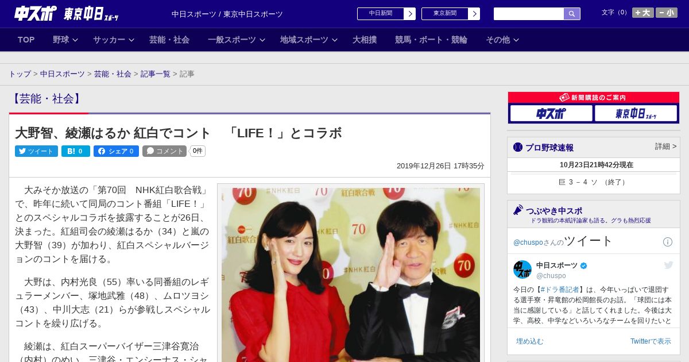Click arrow beside 中日新聞 button
Screen dimensions: 689x362
(410, 14)
